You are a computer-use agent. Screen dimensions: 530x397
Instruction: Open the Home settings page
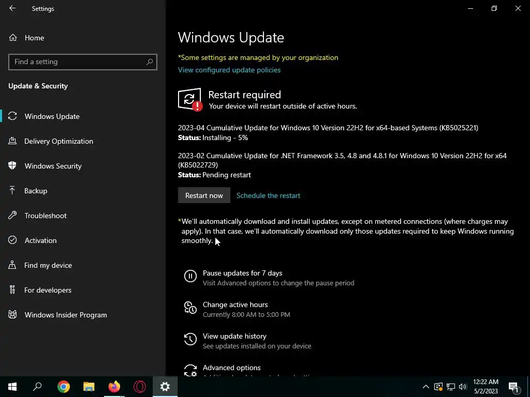[x=34, y=38]
